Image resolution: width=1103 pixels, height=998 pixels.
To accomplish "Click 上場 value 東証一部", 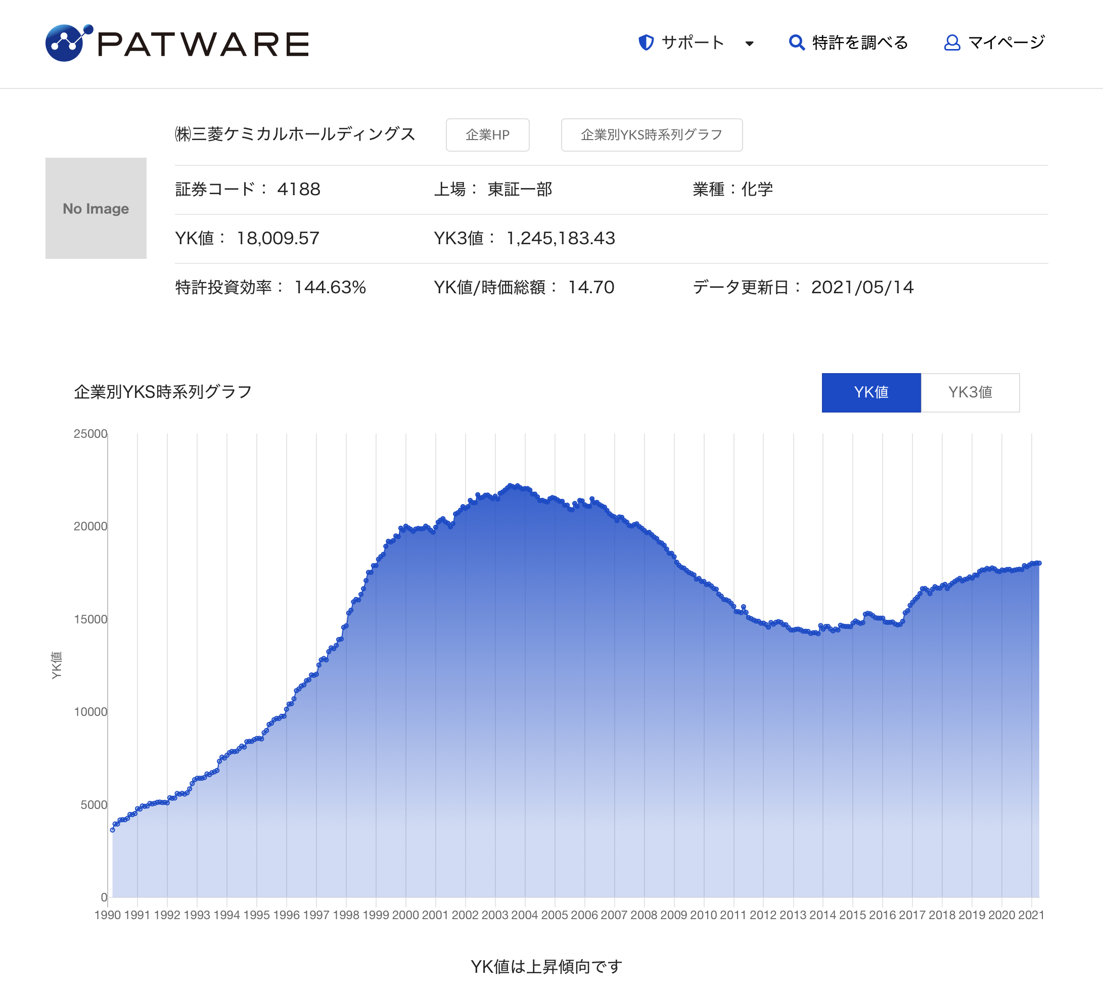I will point(520,189).
